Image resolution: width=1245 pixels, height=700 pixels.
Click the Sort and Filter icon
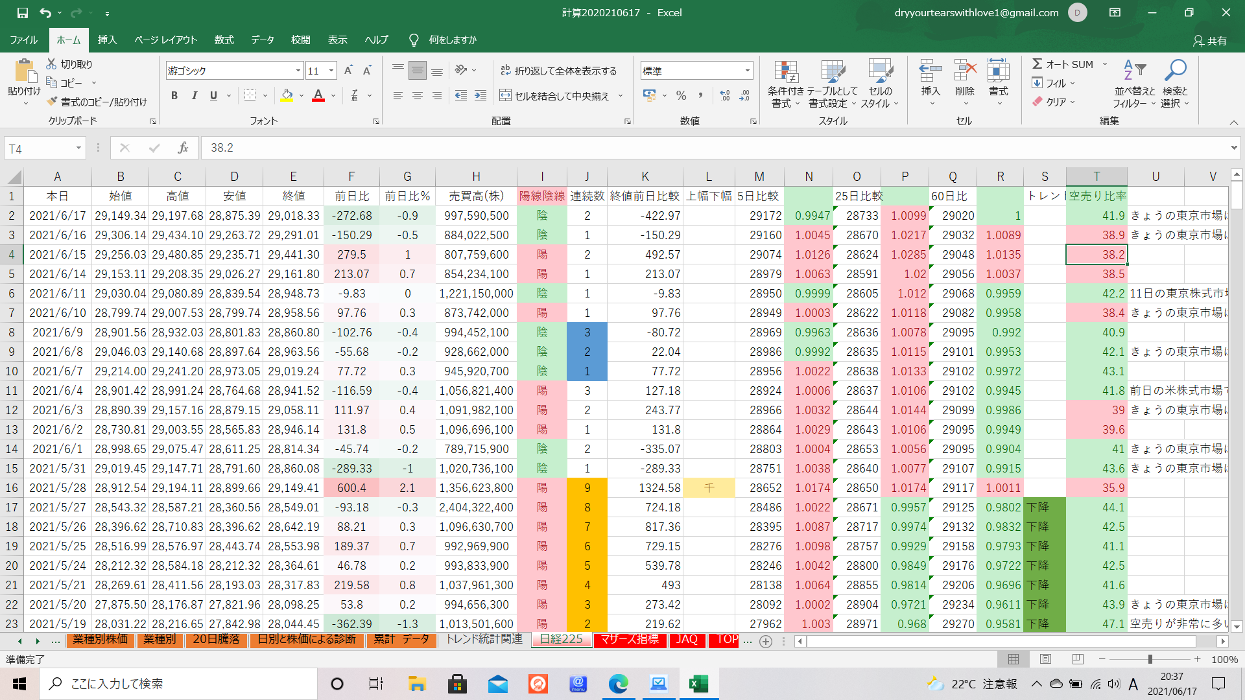pos(1134,71)
